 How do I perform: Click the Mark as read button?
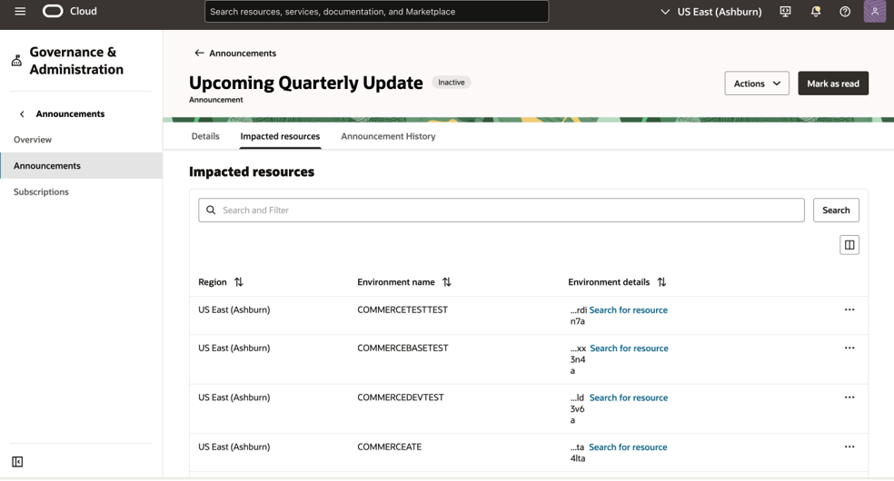[833, 83]
